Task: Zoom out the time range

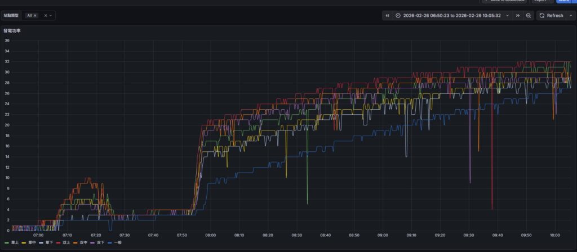Action: tap(529, 16)
